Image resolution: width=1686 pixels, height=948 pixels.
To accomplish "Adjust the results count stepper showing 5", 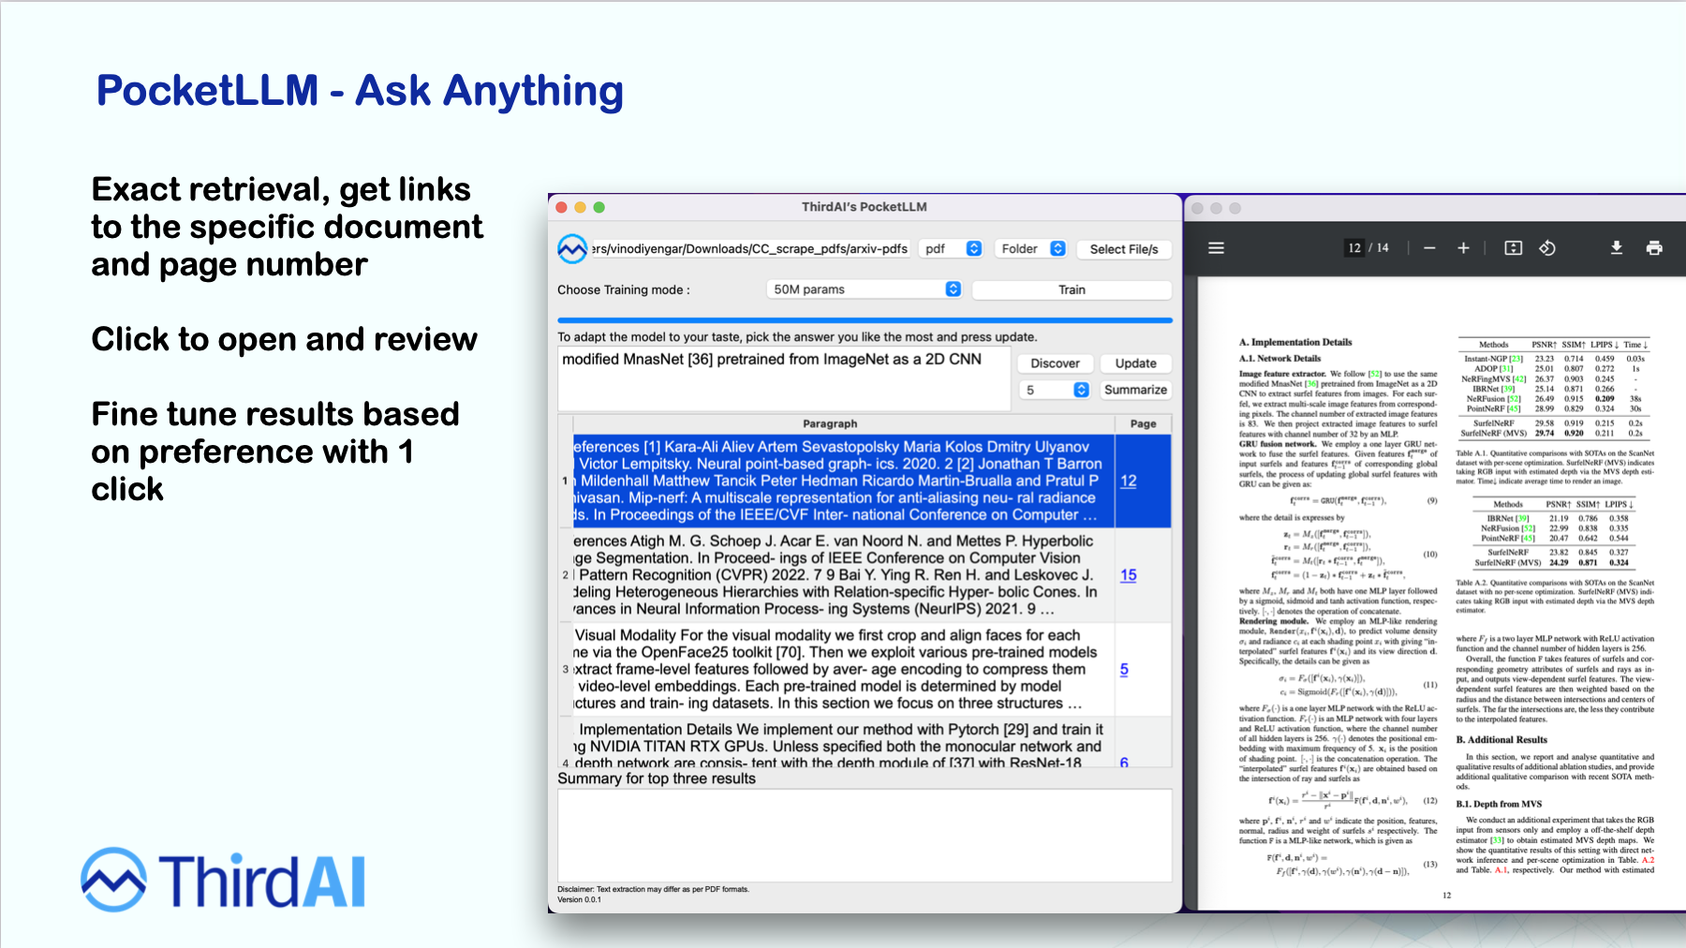I will point(1055,390).
